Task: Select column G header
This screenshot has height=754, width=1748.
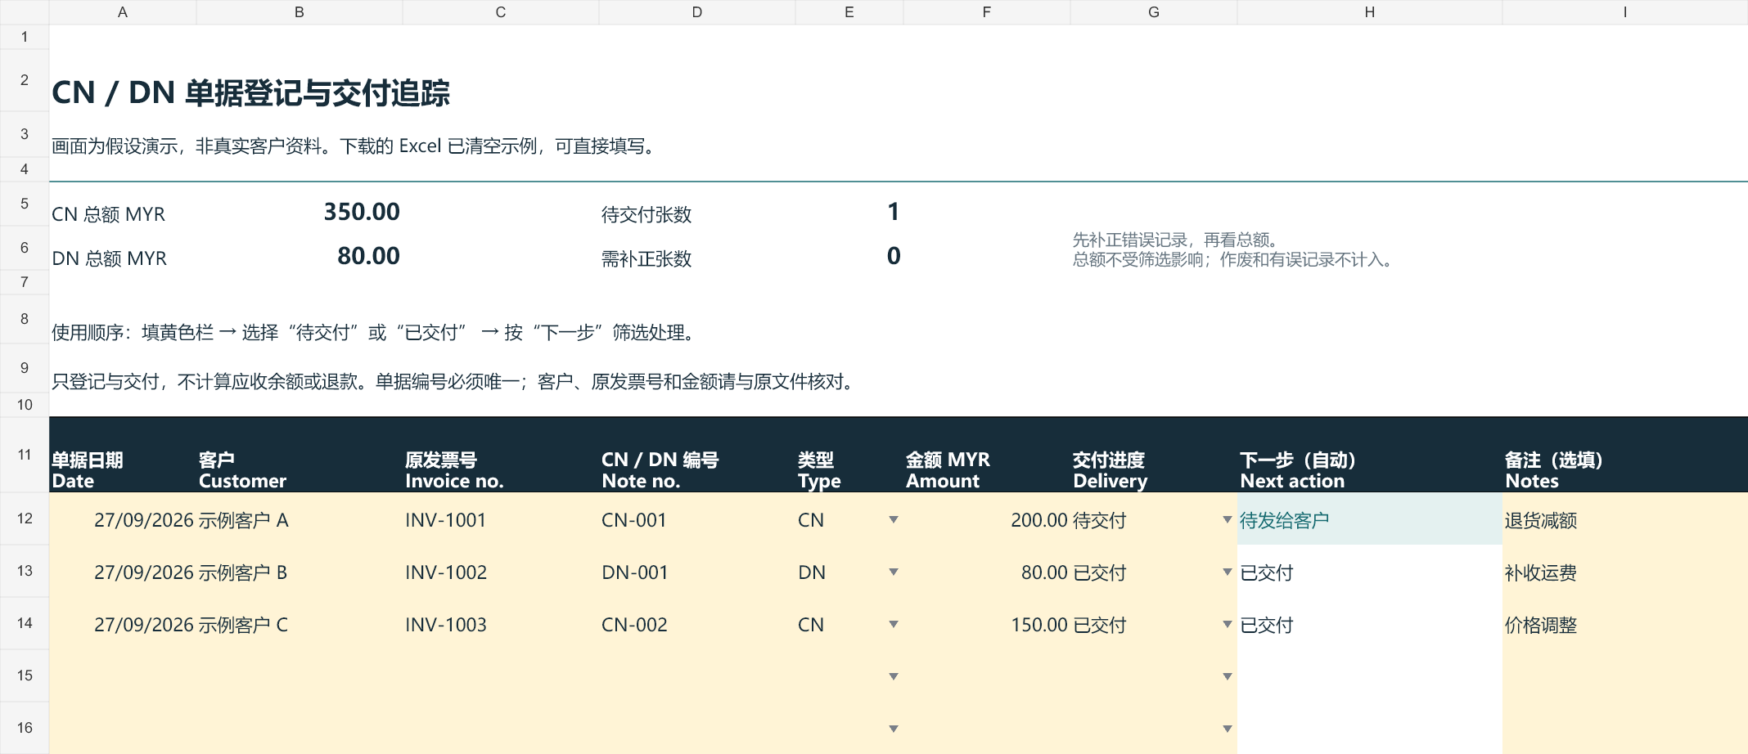Action: click(x=1154, y=12)
